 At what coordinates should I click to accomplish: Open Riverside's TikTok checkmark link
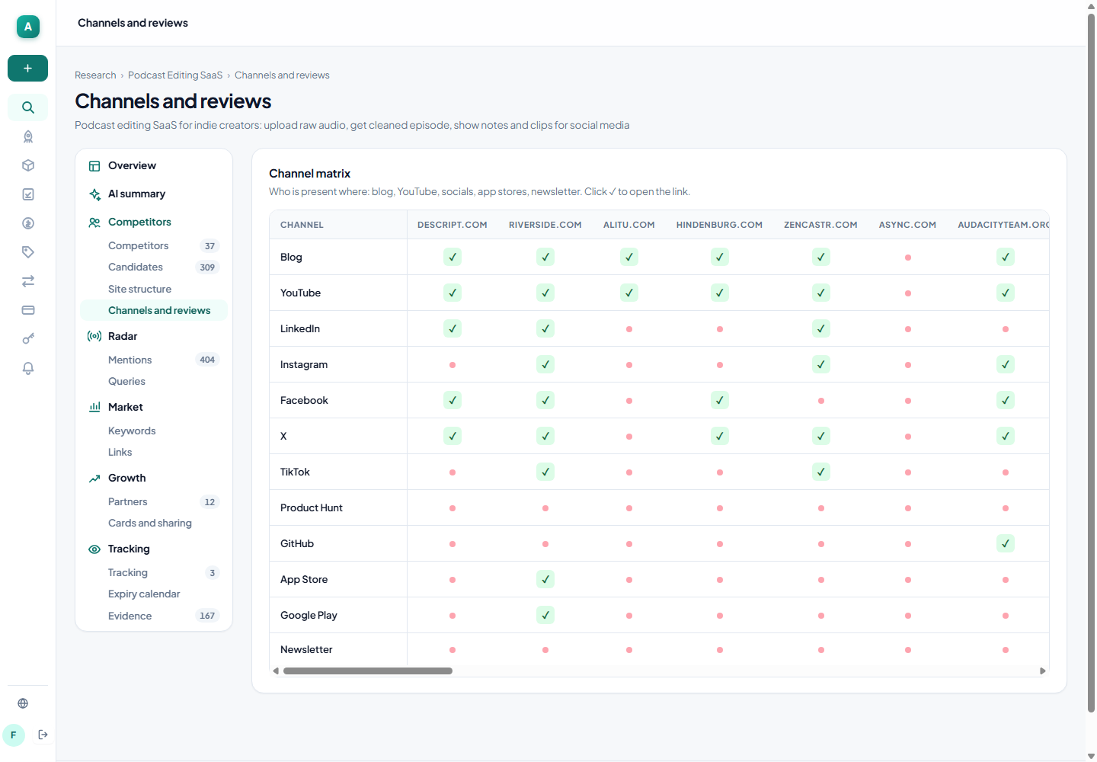tap(545, 472)
